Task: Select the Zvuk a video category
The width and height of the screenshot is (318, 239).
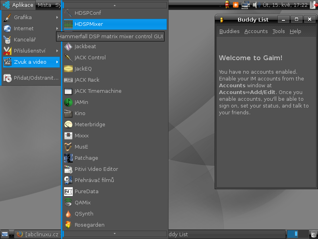Action: tap(31, 62)
